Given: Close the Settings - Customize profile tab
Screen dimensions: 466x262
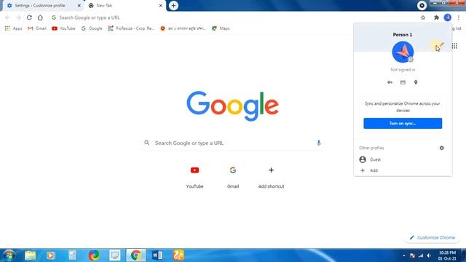Looking at the screenshot, I should point(79,6).
